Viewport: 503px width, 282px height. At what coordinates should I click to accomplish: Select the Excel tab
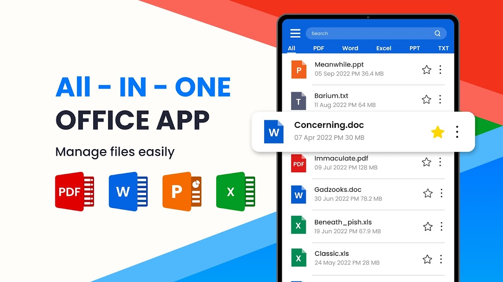click(384, 48)
